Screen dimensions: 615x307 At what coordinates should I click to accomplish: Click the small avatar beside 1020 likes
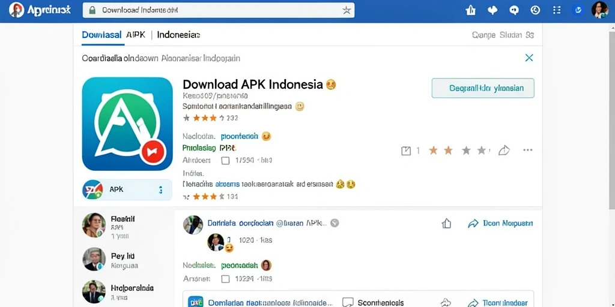coord(216,242)
